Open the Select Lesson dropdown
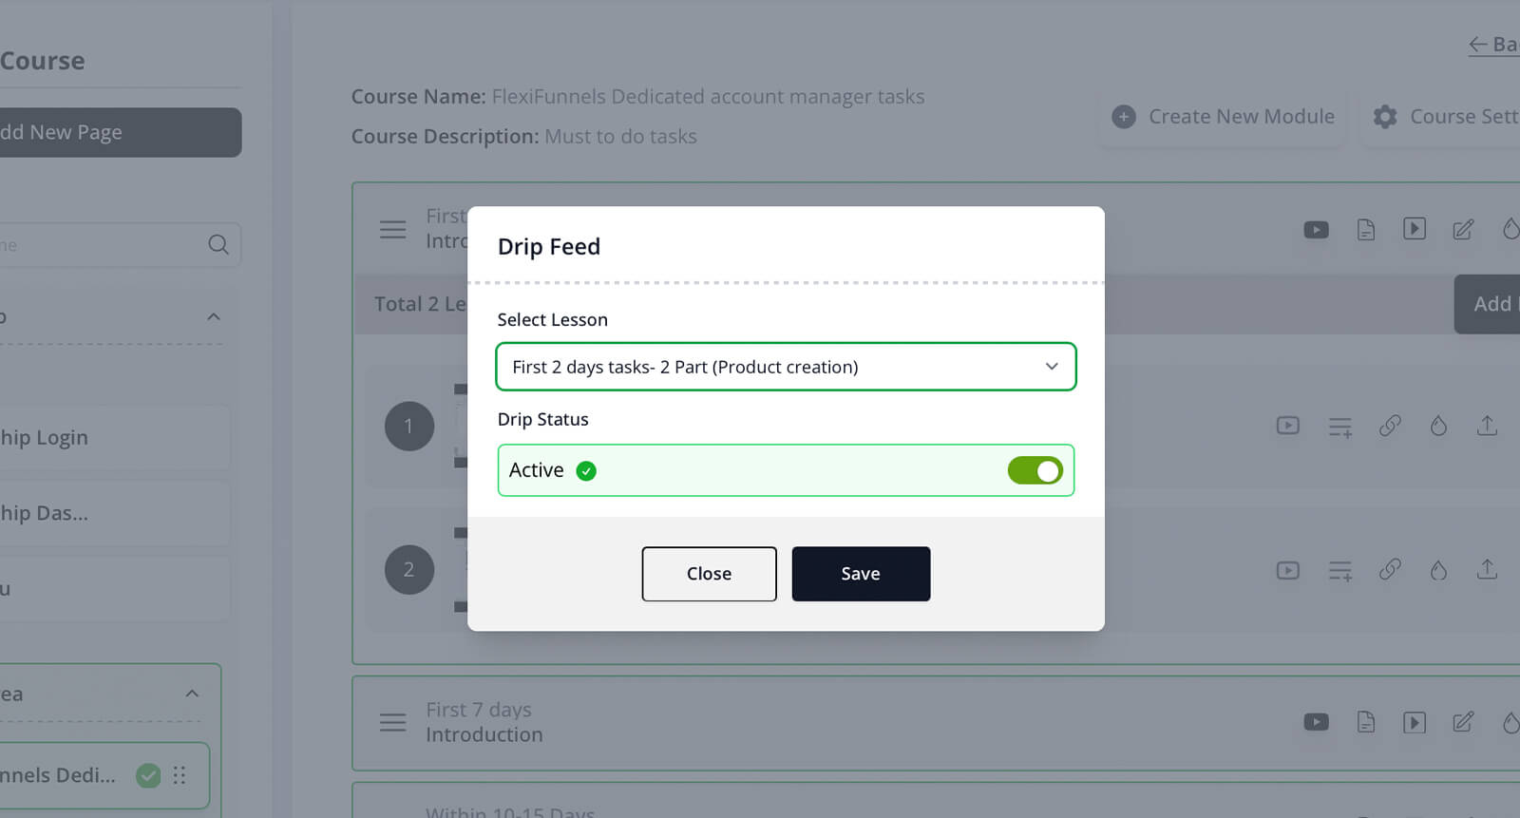1520x818 pixels. pos(786,367)
